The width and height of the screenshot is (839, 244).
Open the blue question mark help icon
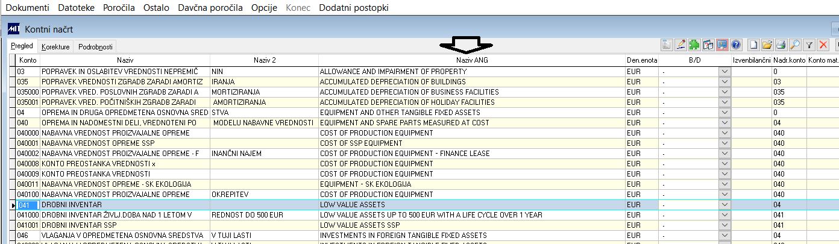(x=736, y=45)
